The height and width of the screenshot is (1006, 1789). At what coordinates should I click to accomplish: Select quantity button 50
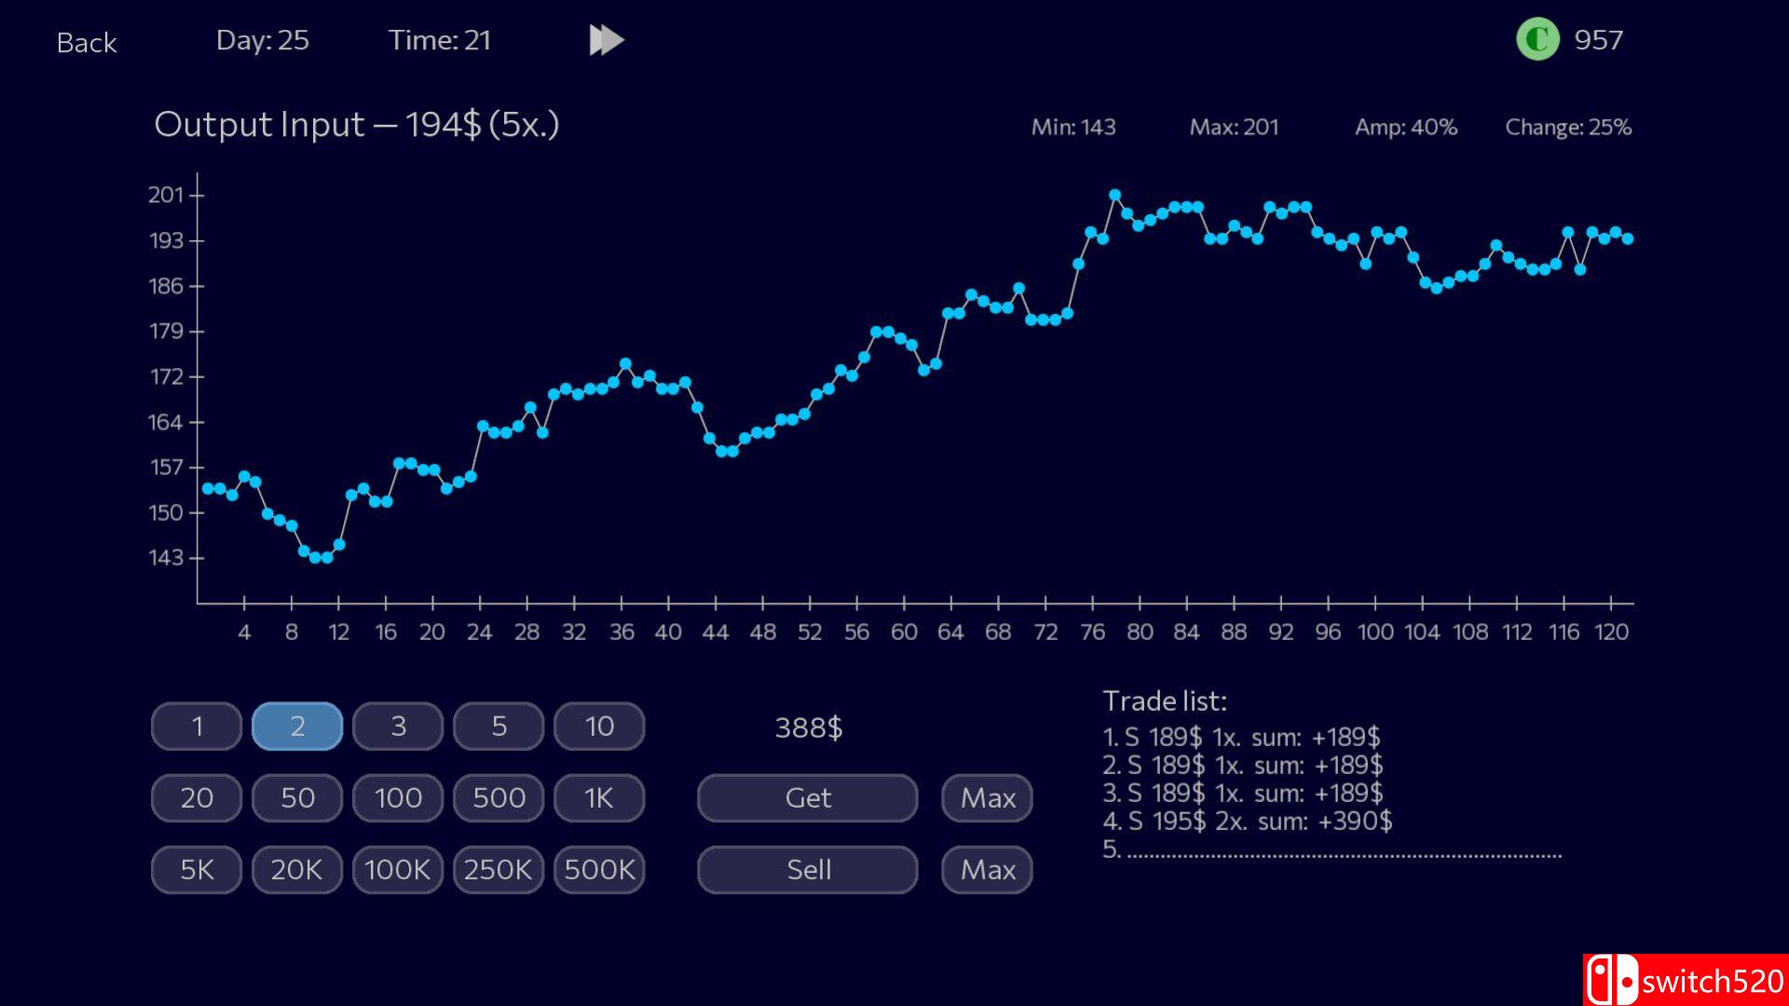(296, 797)
